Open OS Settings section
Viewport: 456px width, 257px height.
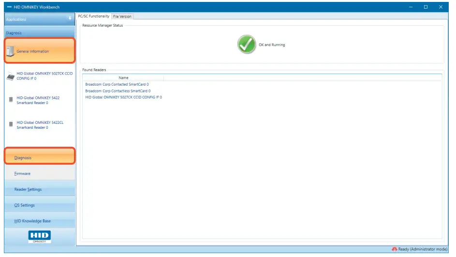point(40,205)
